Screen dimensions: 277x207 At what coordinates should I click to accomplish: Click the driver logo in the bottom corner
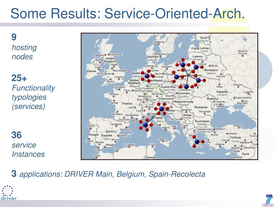pyautogui.click(x=8, y=193)
